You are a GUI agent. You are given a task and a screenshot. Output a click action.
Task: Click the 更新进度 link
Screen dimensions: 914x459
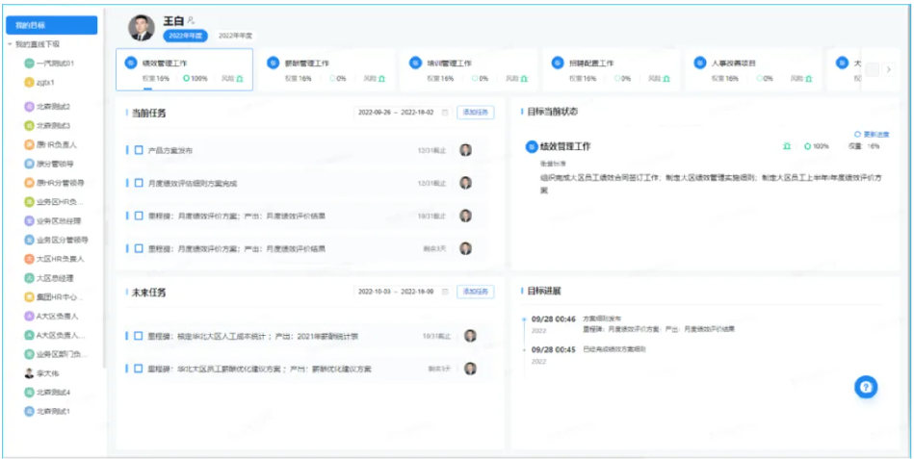coord(872,134)
